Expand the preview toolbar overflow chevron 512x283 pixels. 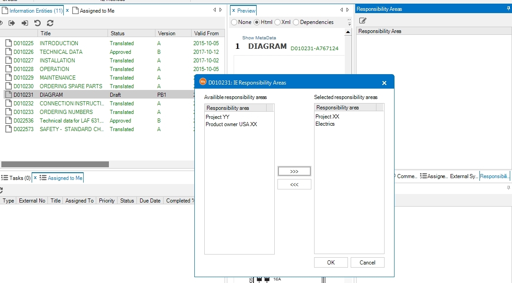(x=349, y=22)
